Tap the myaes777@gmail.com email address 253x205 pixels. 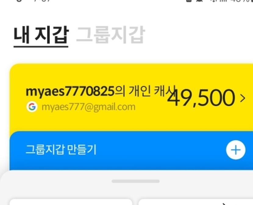(88, 107)
